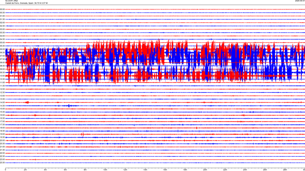Pick the 01:30 row label
The image size is (305, 171).
(2, 19)
